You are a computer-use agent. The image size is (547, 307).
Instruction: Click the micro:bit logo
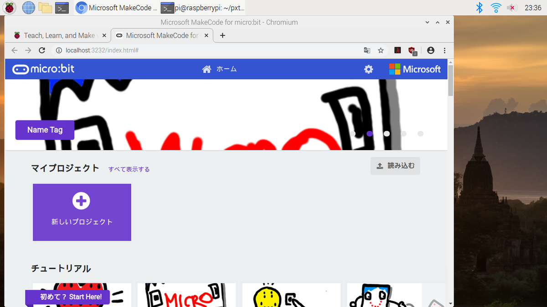point(43,69)
